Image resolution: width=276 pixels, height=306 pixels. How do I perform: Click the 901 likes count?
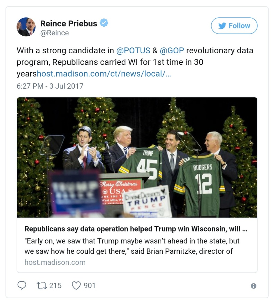tap(89, 285)
